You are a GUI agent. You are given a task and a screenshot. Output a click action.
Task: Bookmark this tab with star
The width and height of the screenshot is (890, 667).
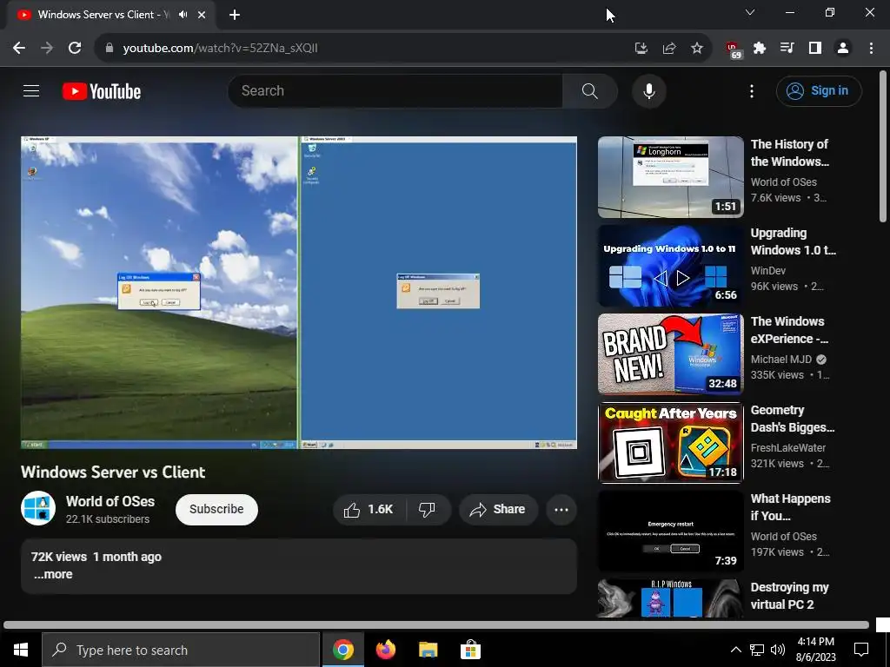[697, 48]
